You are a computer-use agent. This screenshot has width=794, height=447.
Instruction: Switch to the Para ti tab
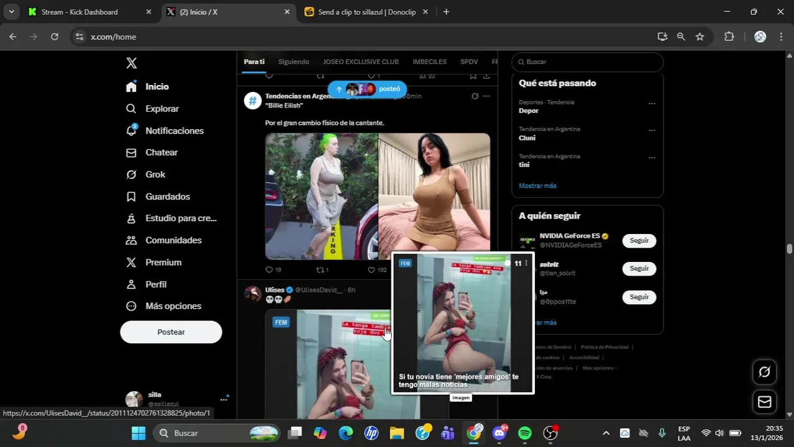click(254, 62)
